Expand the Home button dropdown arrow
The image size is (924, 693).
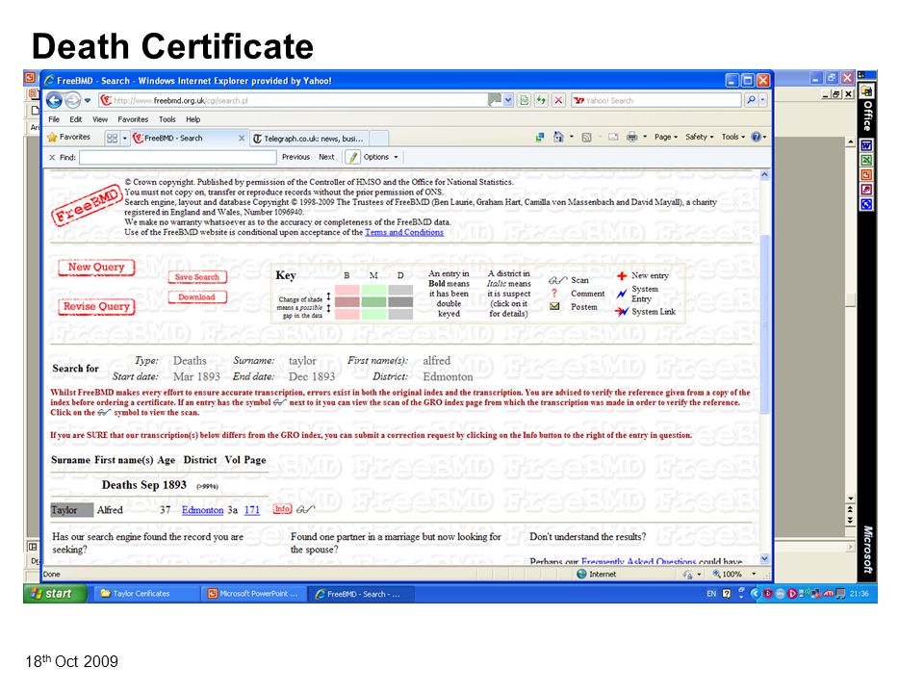click(572, 137)
